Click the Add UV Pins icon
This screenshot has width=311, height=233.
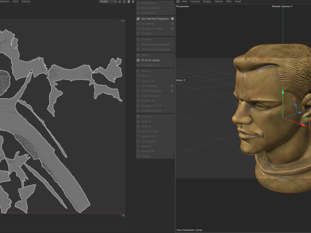(x=138, y=3)
